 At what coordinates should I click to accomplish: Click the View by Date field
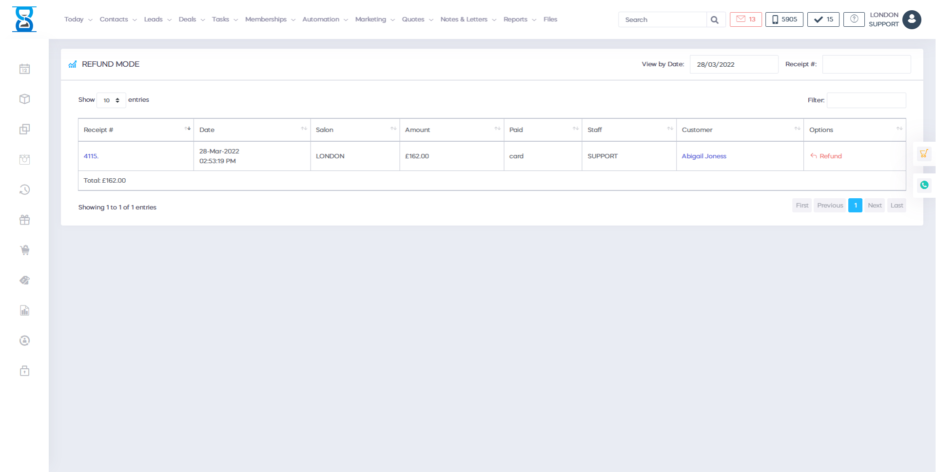coord(733,64)
